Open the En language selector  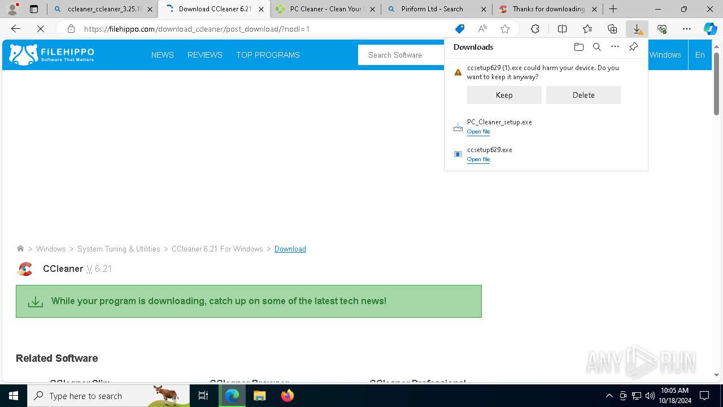coord(700,55)
